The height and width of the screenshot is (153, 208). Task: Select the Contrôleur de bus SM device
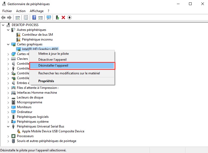coord(37,35)
